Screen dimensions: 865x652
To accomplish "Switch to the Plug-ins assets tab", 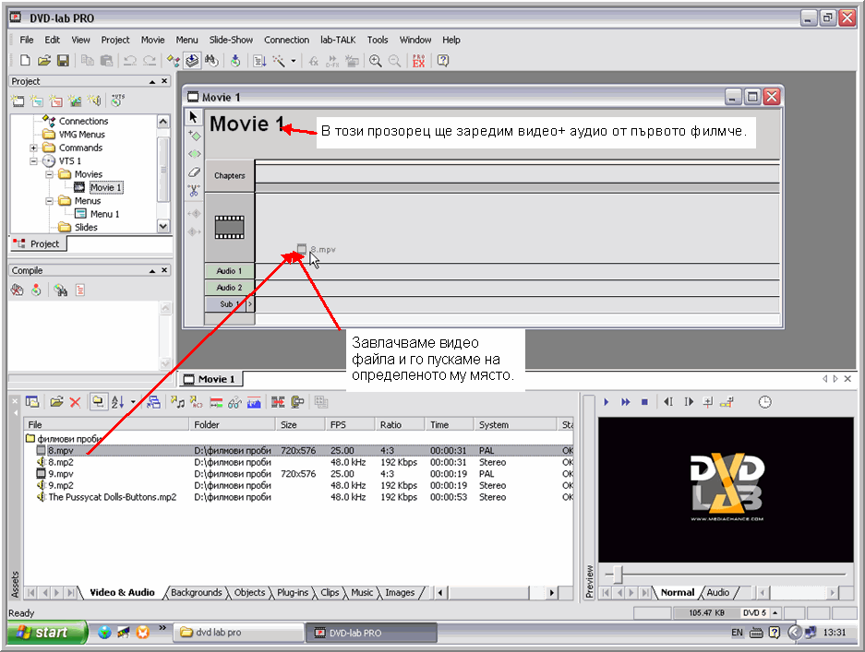I will click(x=293, y=592).
